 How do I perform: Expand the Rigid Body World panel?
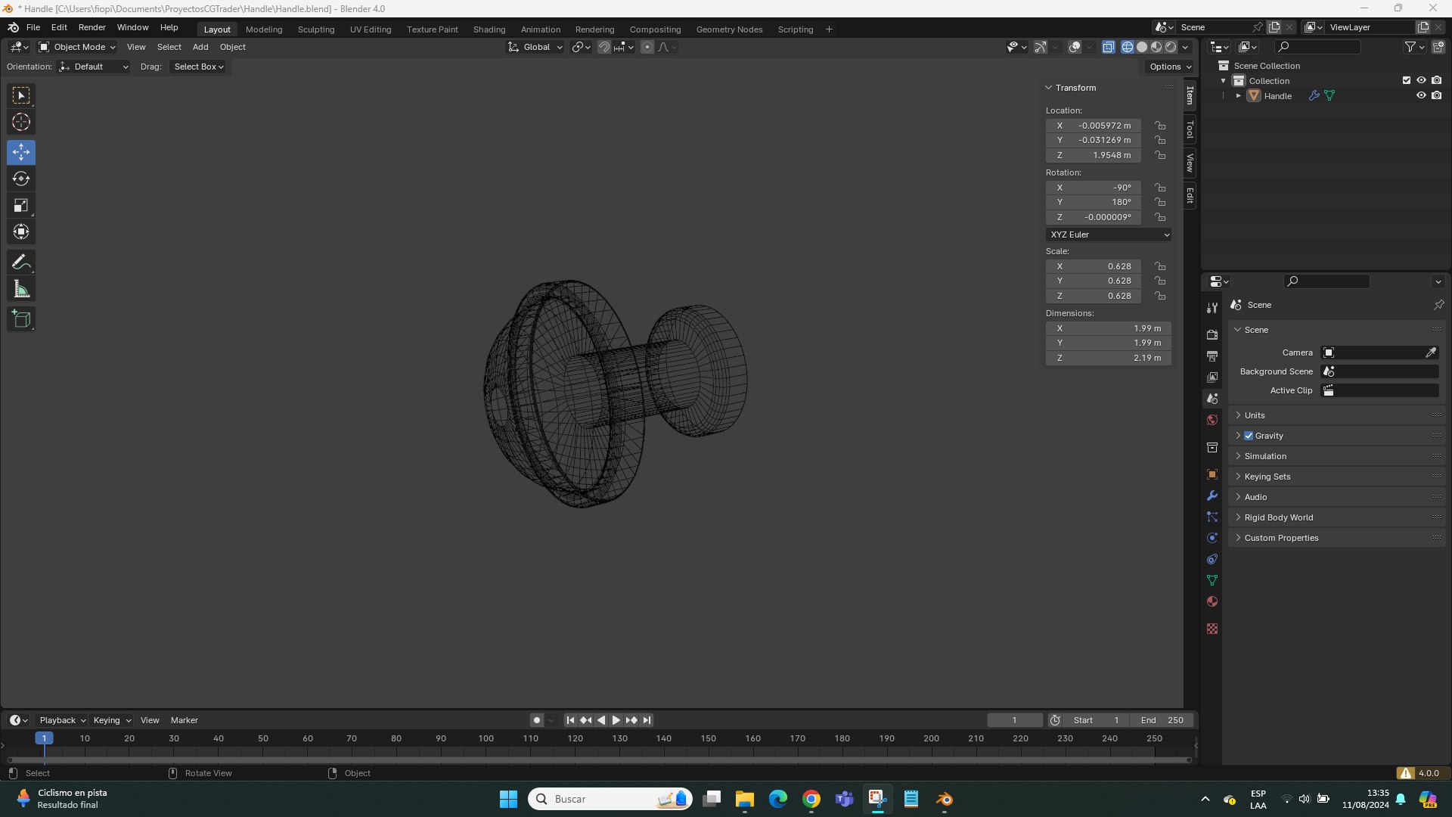[x=1278, y=517]
